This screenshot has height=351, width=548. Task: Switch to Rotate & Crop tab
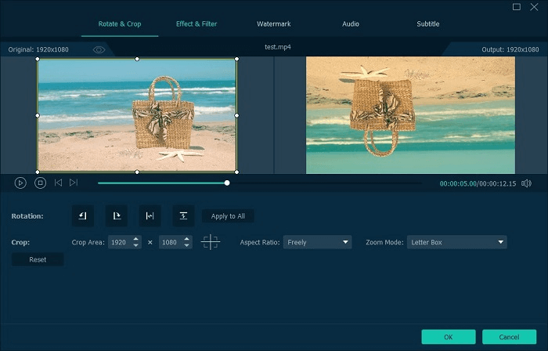(120, 24)
